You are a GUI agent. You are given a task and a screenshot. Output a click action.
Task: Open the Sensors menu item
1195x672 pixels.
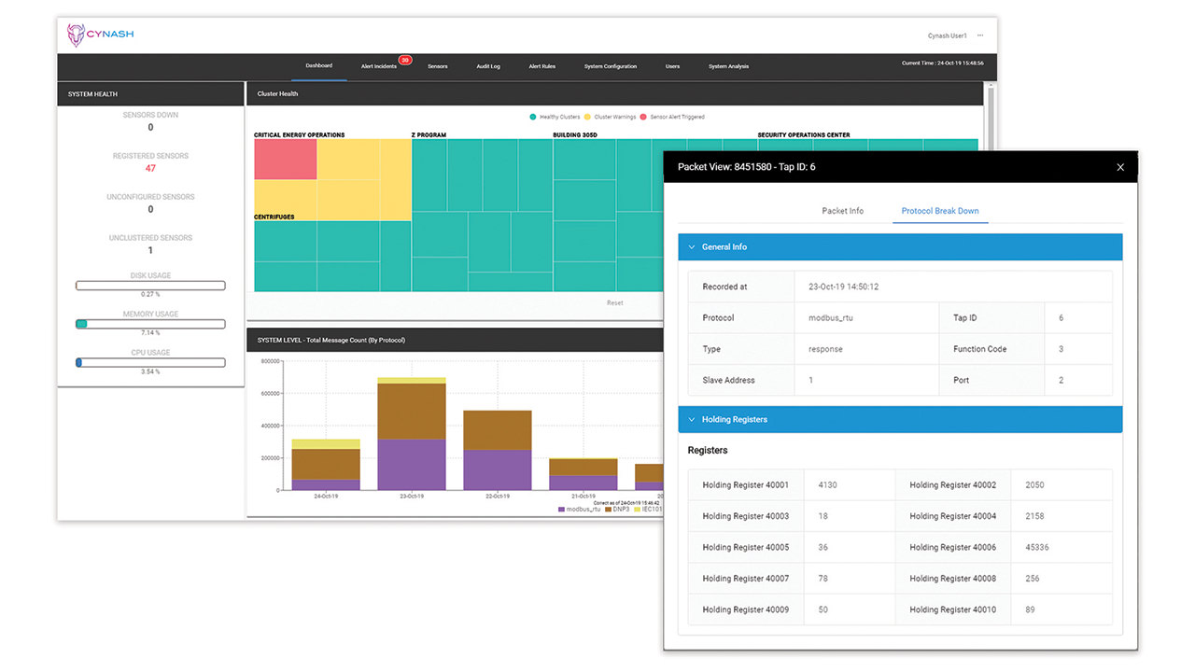coord(437,66)
